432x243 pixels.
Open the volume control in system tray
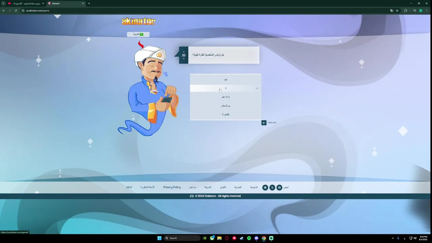pyautogui.click(x=415, y=238)
